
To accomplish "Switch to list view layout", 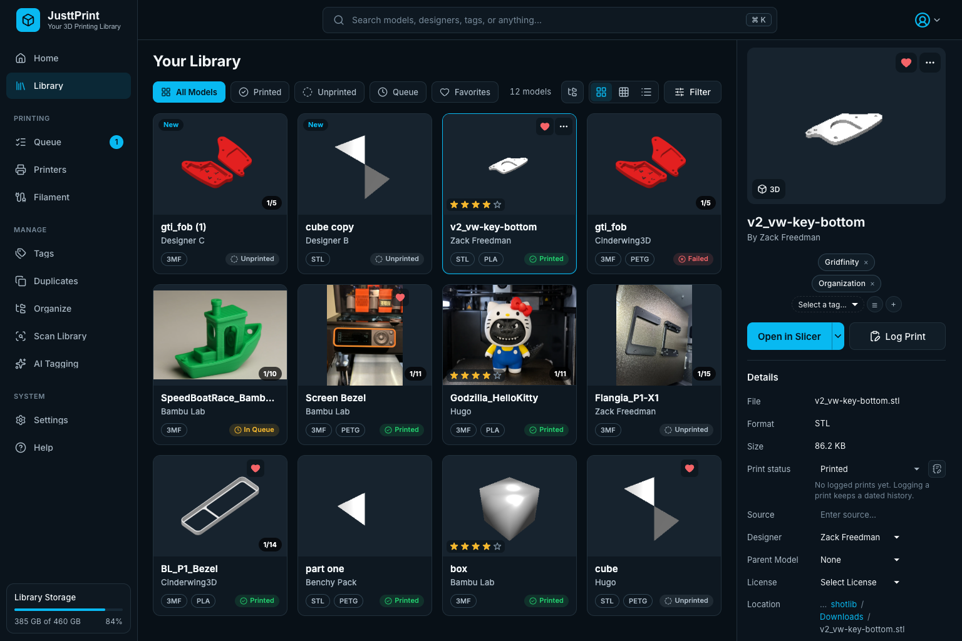I will tap(646, 92).
